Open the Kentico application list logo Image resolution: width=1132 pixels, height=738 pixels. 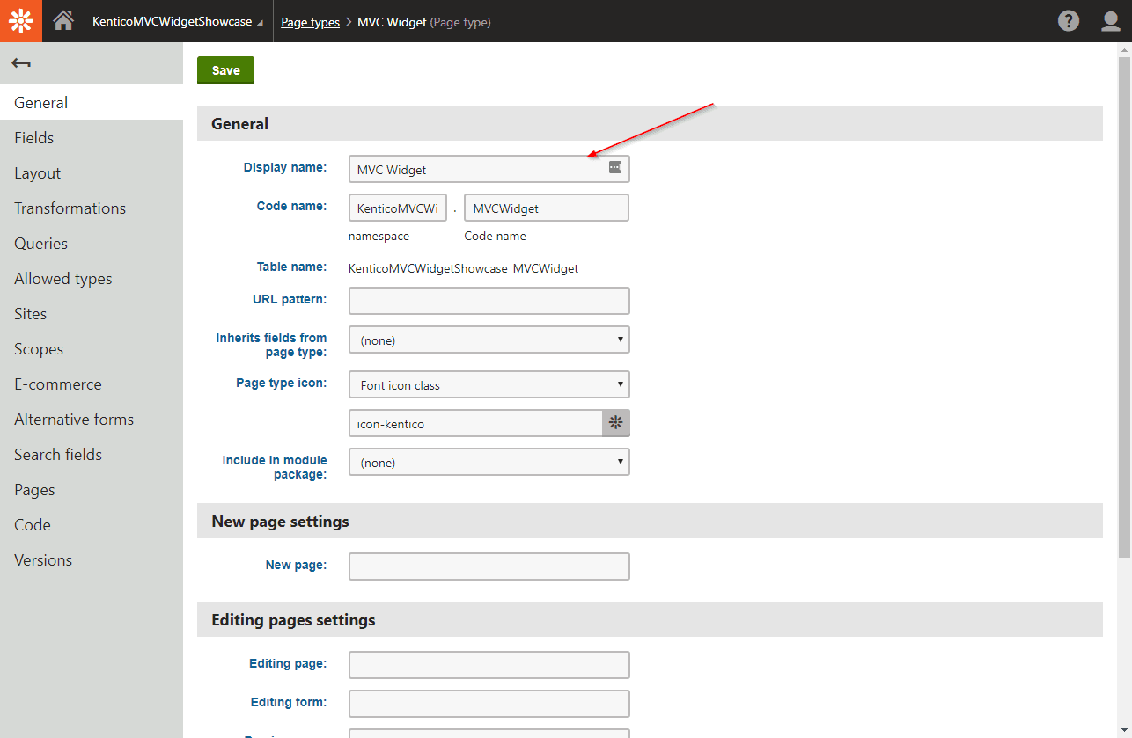[21, 21]
